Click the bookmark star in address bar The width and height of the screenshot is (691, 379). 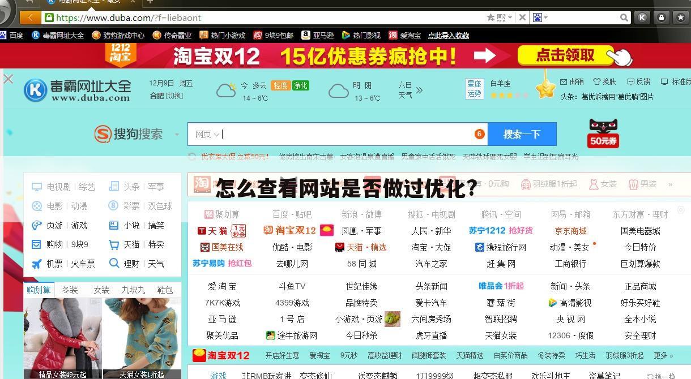tap(490, 18)
